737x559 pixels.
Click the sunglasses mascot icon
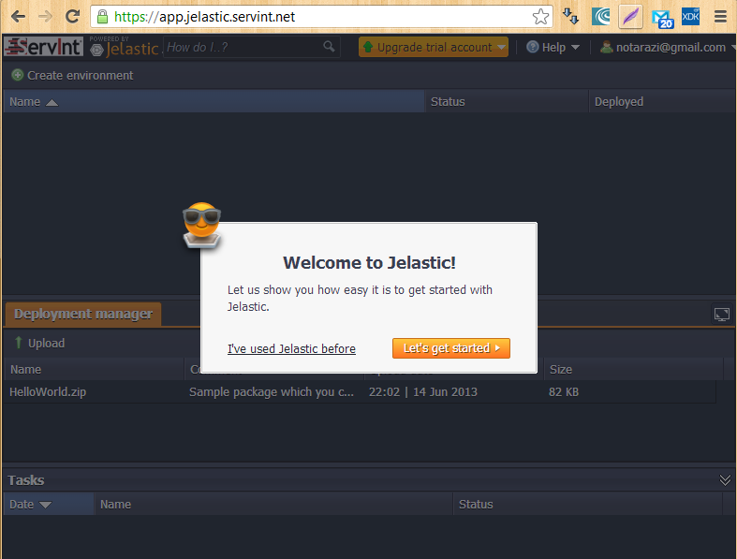pos(201,225)
